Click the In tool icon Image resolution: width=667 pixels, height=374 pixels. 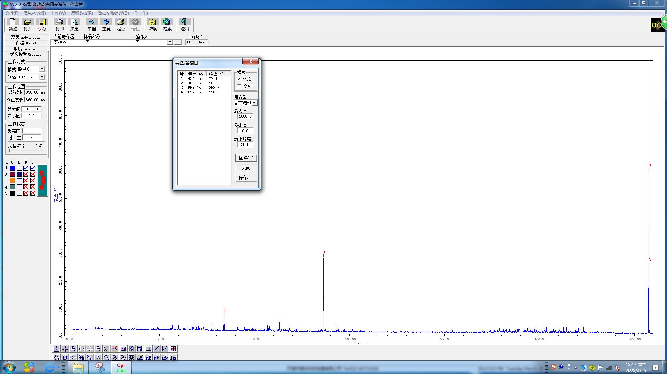[x=173, y=357]
